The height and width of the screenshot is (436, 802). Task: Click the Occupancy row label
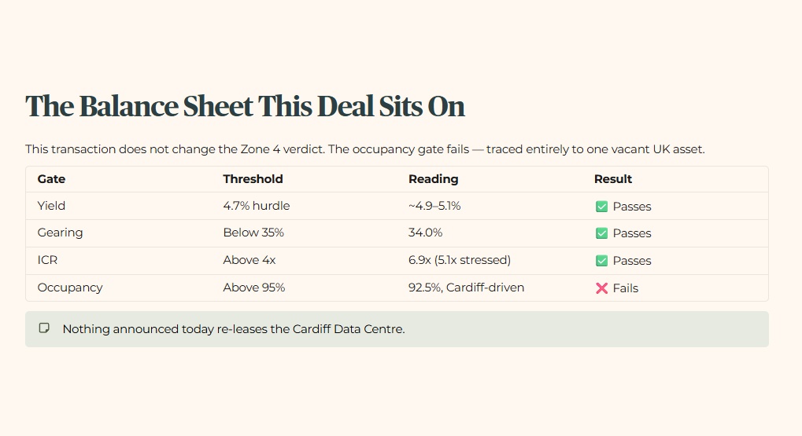click(70, 288)
